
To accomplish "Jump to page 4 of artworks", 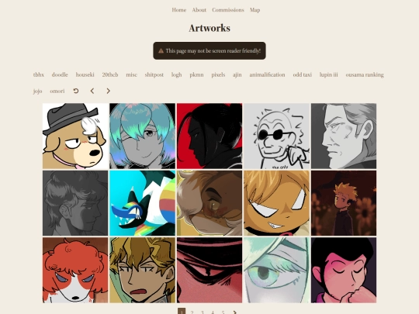I will tap(213, 312).
